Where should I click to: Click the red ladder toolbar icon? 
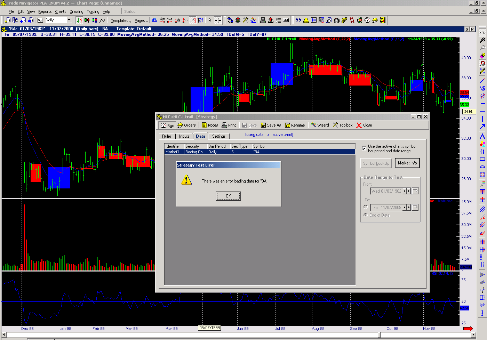[x=352, y=20]
